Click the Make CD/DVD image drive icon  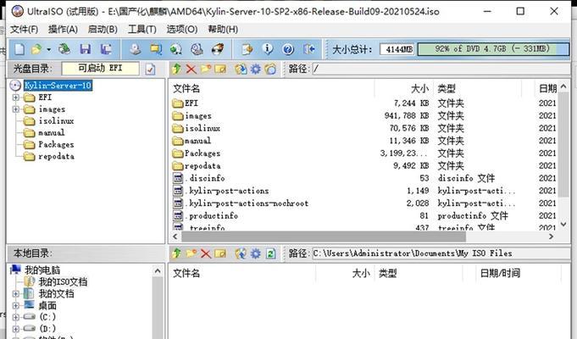tap(135, 49)
